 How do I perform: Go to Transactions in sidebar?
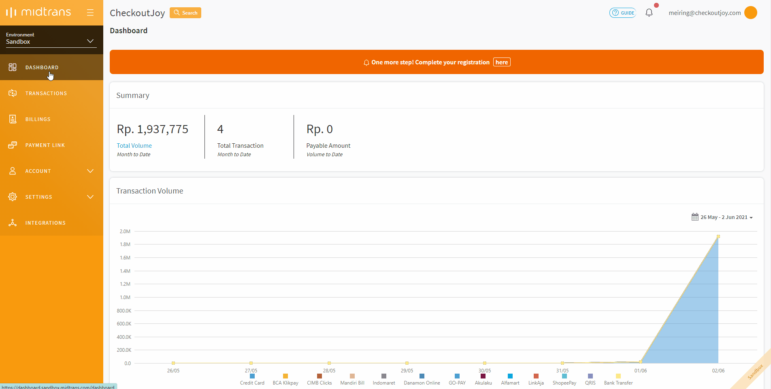(51, 93)
